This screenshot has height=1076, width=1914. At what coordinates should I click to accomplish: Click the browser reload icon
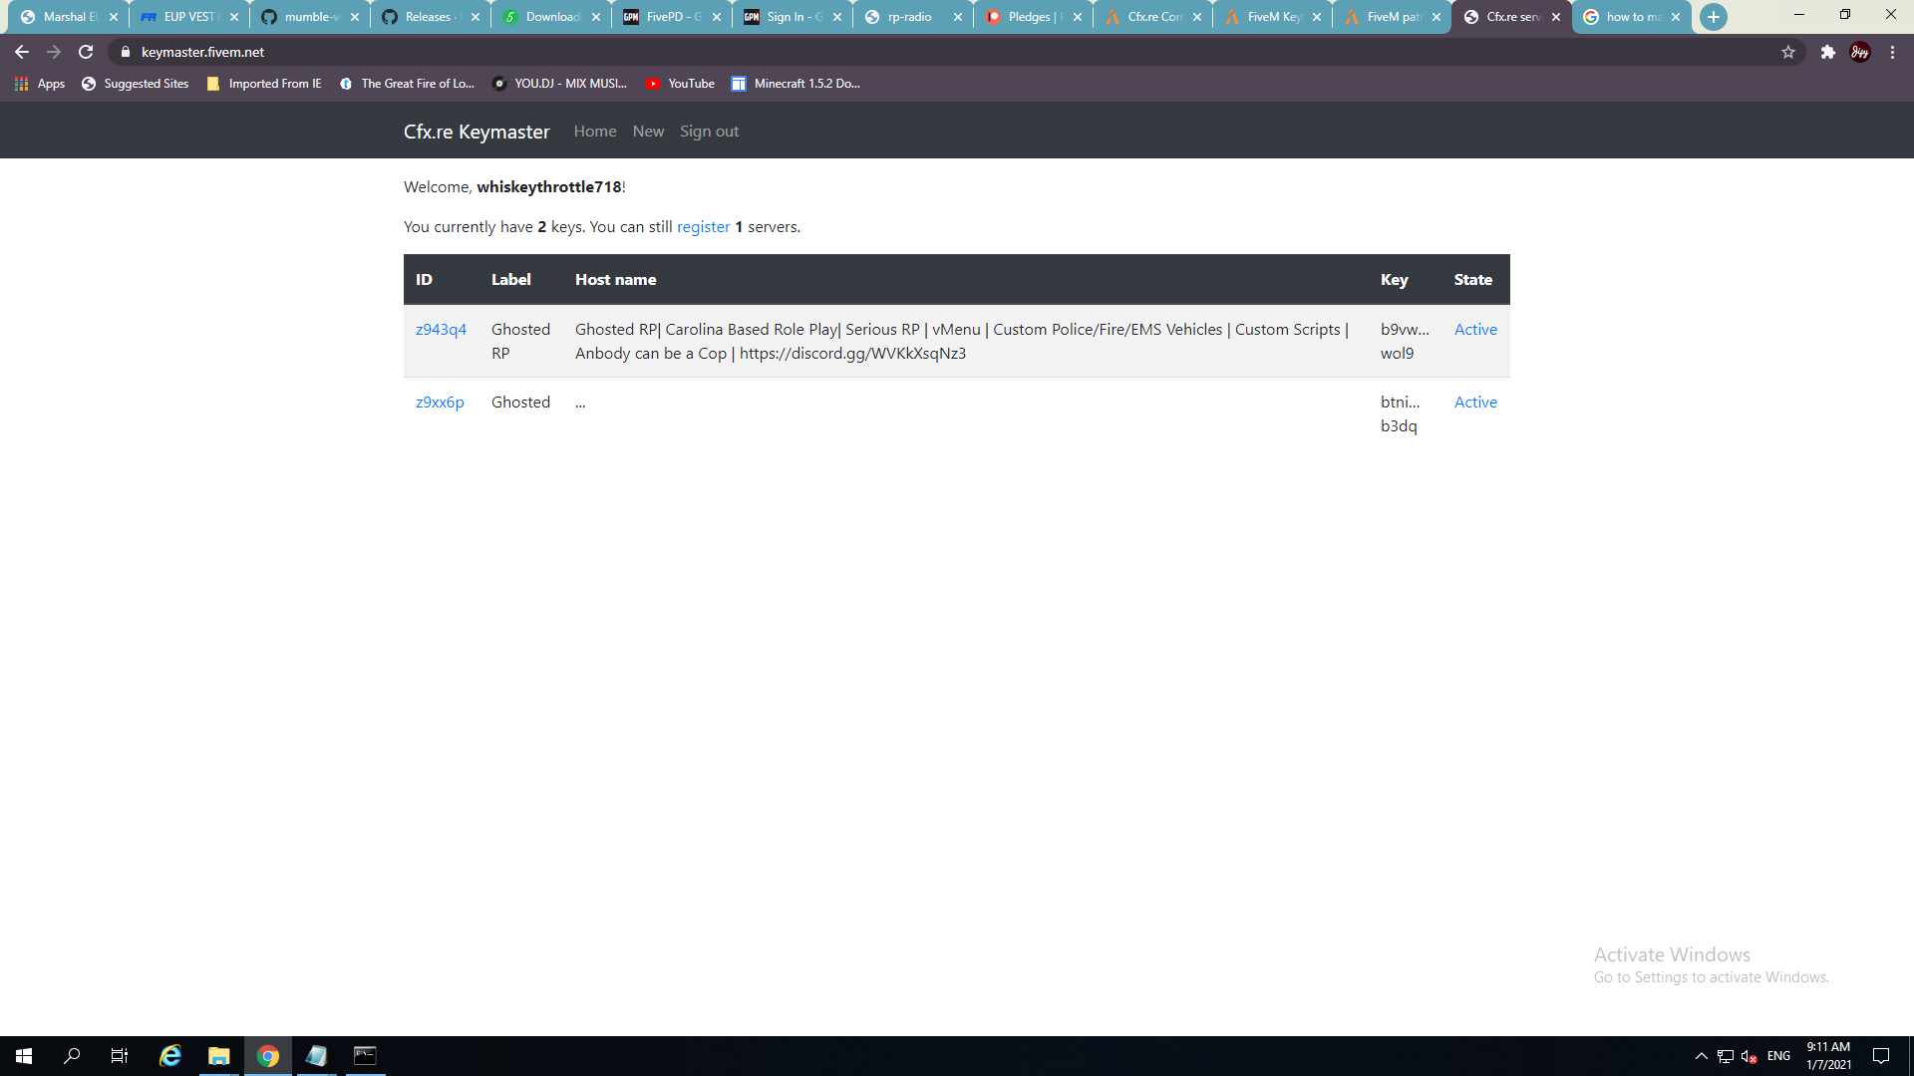point(86,52)
